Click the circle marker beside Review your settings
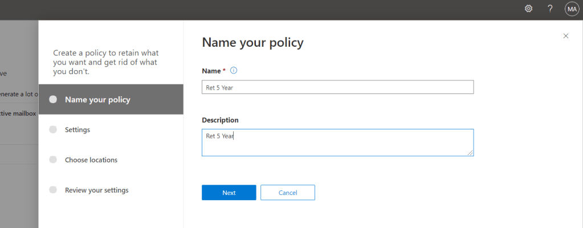This screenshot has height=228, width=583. (53, 190)
